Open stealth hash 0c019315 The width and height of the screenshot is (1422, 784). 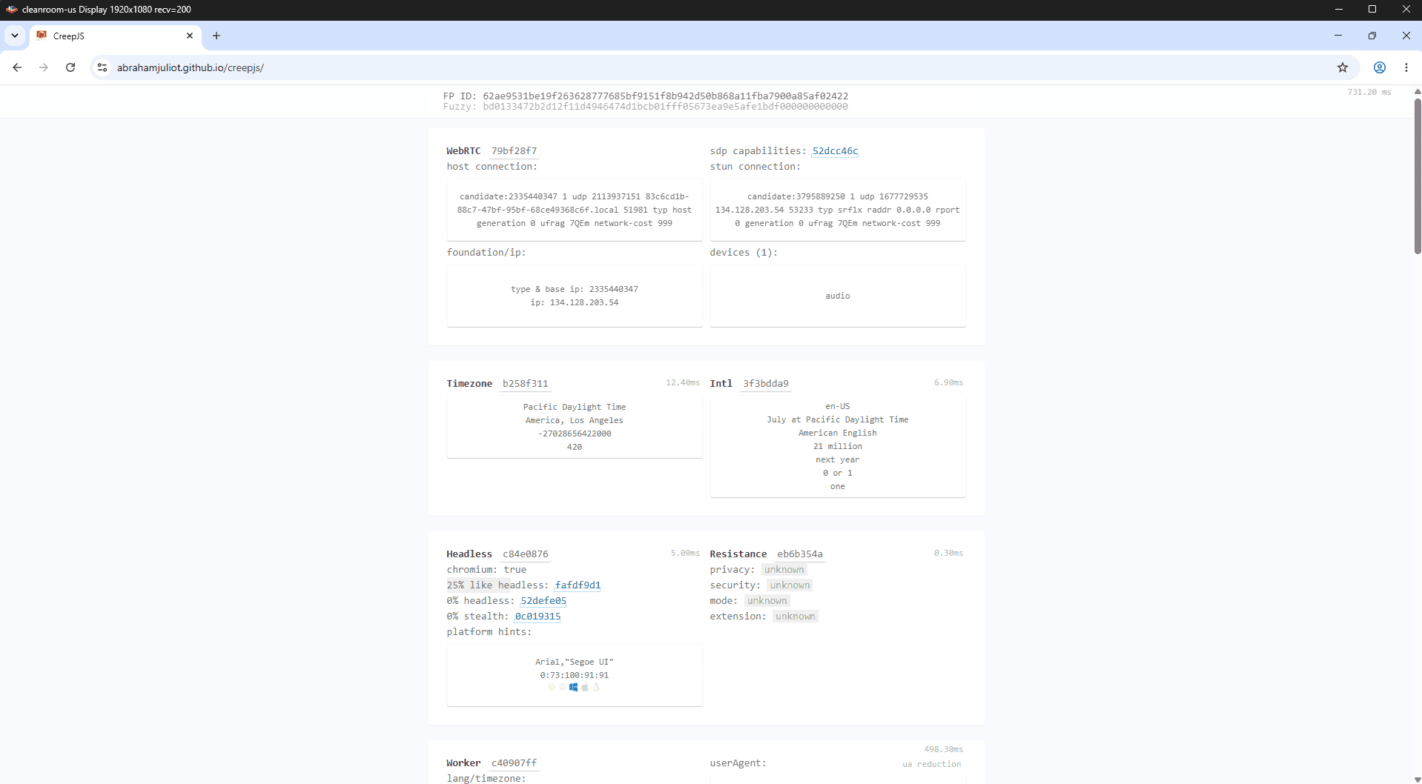click(x=538, y=617)
